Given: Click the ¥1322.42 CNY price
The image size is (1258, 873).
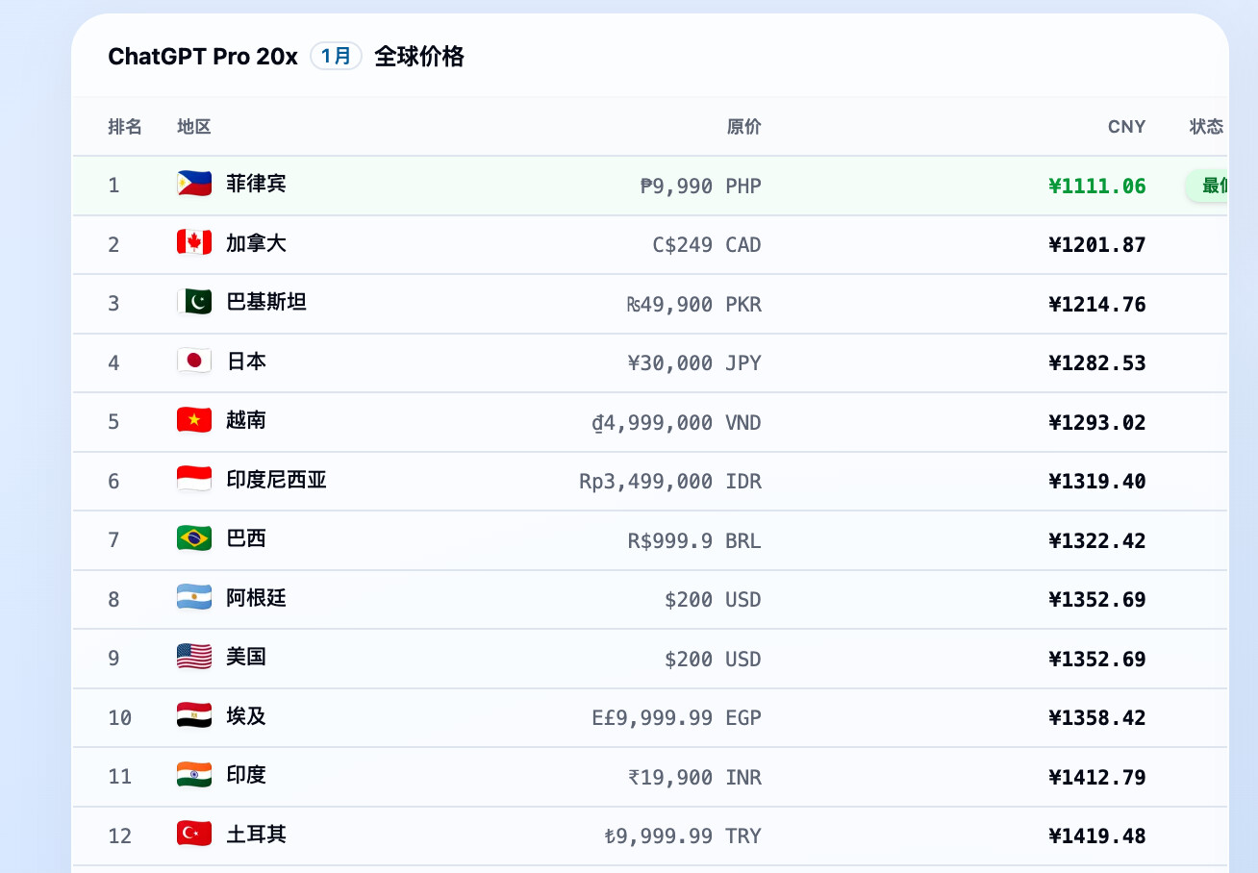Looking at the screenshot, I should point(1097,540).
